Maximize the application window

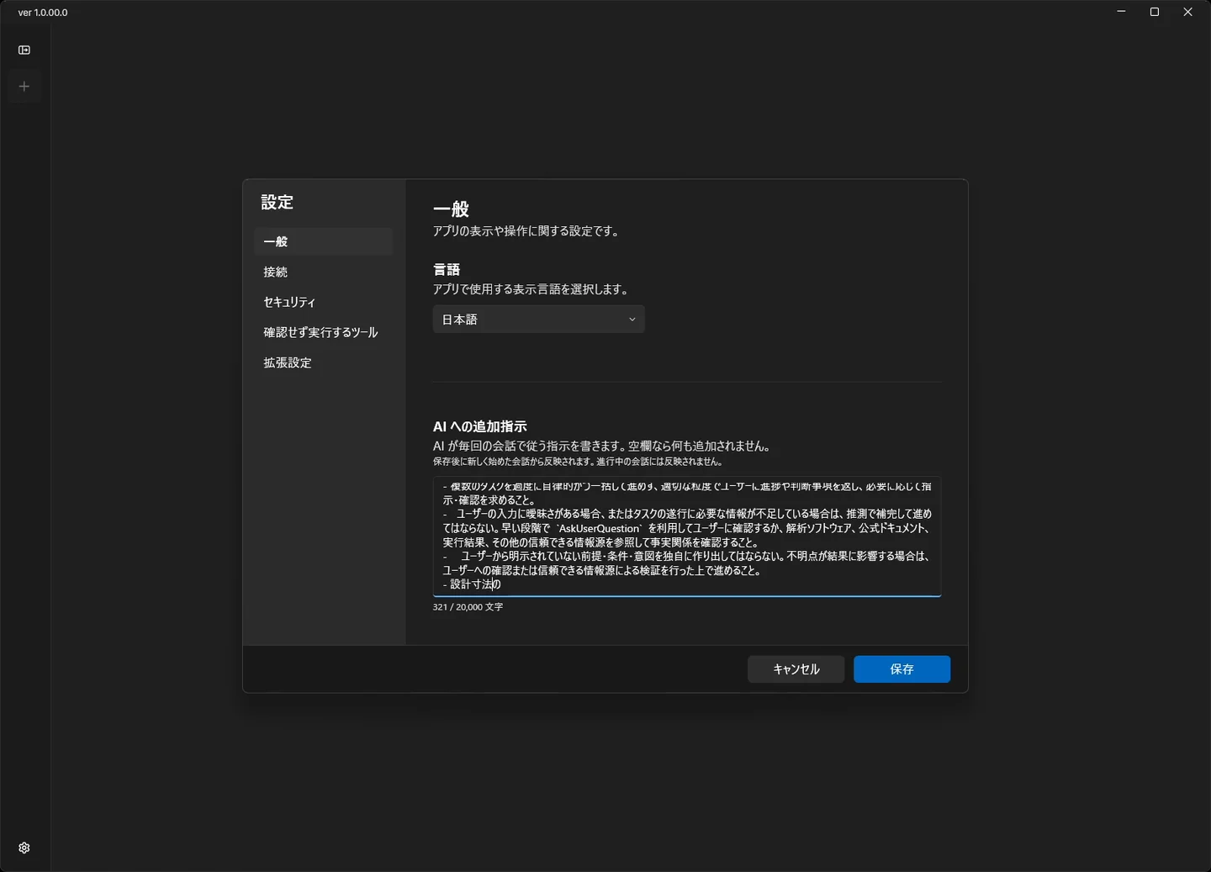click(1155, 12)
